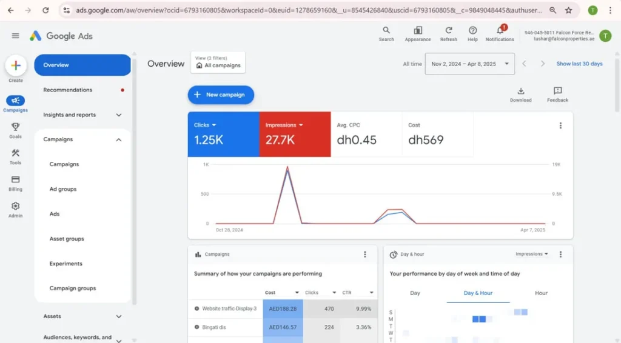Open the Notifications bell
This screenshot has width=621, height=343.
(500, 30)
